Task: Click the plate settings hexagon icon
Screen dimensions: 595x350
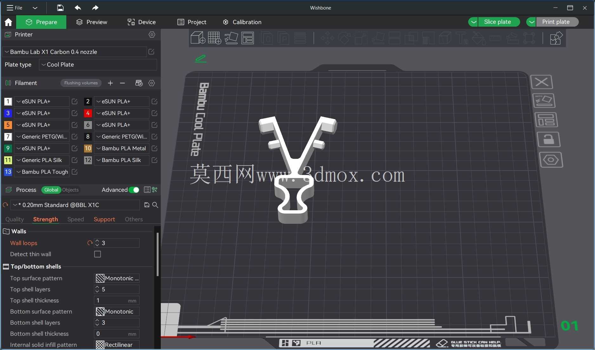Action: click(x=551, y=160)
